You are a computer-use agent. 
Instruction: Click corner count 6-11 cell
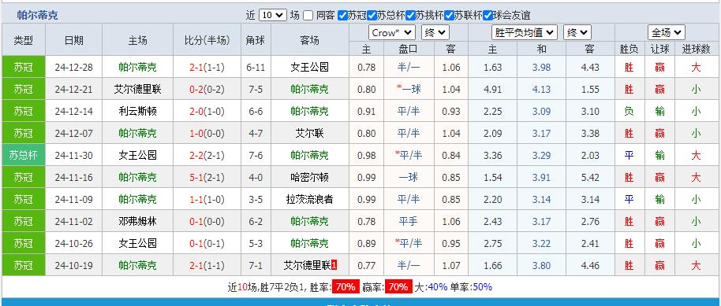click(x=256, y=68)
